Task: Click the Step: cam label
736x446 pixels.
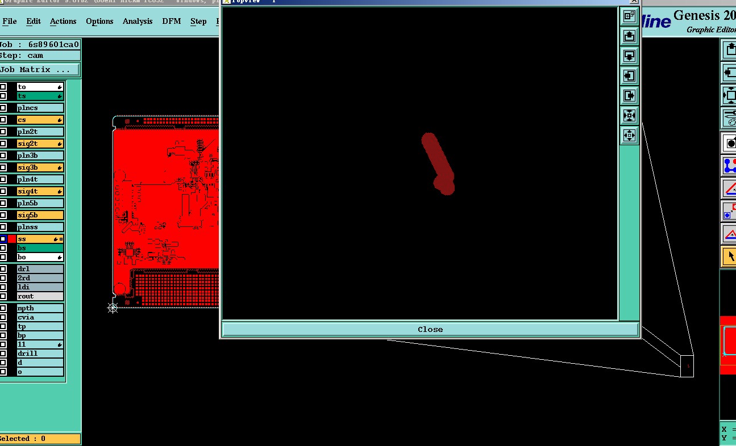Action: 40,56
